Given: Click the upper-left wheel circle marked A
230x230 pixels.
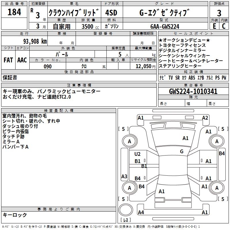Looking at the screenshot, I should pyautogui.click(x=129, y=141).
